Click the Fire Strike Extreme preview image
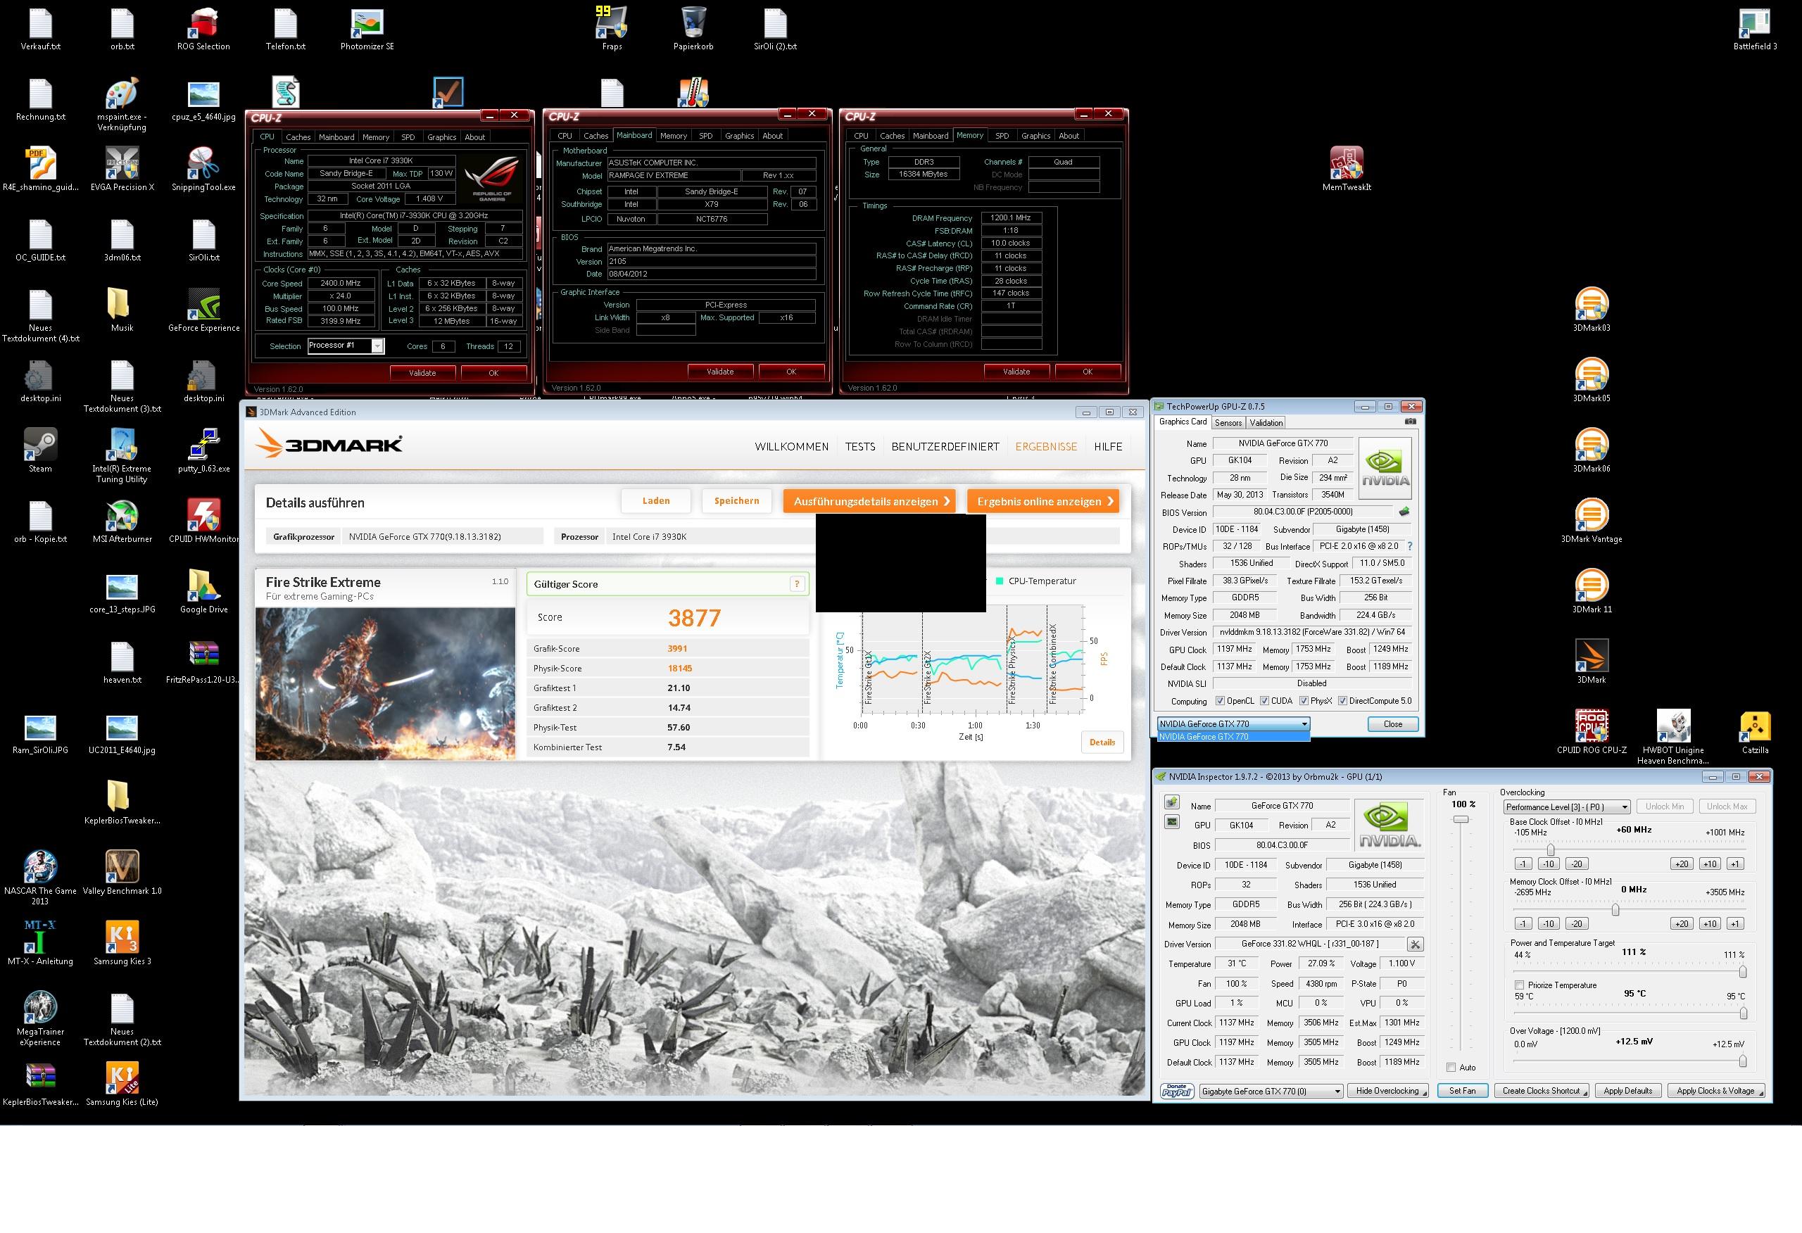The height and width of the screenshot is (1233, 1802). click(x=385, y=683)
